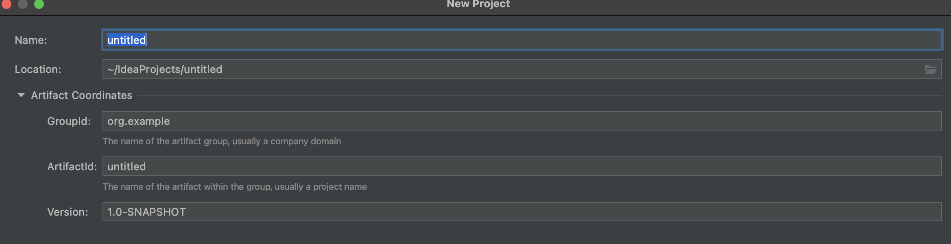Click the New Project title bar text
951x244 pixels.
[478, 4]
